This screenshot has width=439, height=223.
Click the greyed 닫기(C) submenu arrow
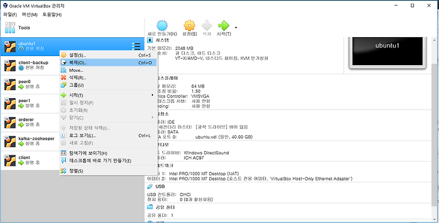pyautogui.click(x=152, y=118)
